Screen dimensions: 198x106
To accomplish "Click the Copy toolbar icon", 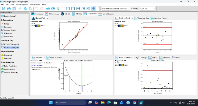I will click(x=25, y=9).
